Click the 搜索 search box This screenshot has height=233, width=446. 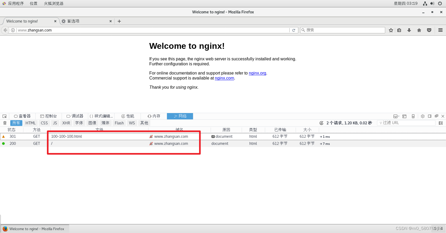(x=343, y=30)
